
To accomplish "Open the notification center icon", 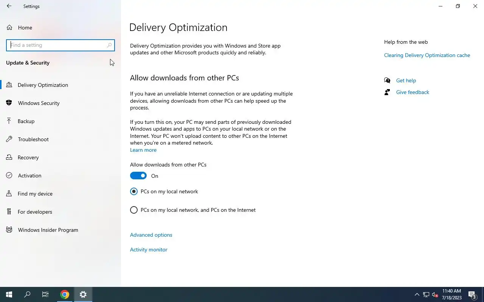I will [x=472, y=294].
